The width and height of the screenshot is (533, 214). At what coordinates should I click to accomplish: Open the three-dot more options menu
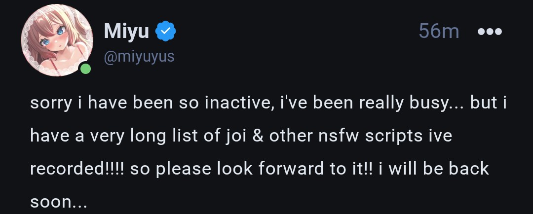tap(490, 32)
